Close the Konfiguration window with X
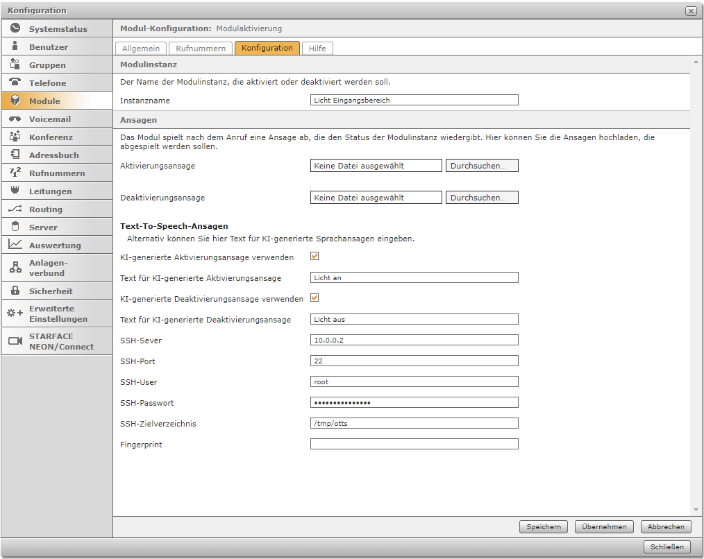 [x=691, y=11]
